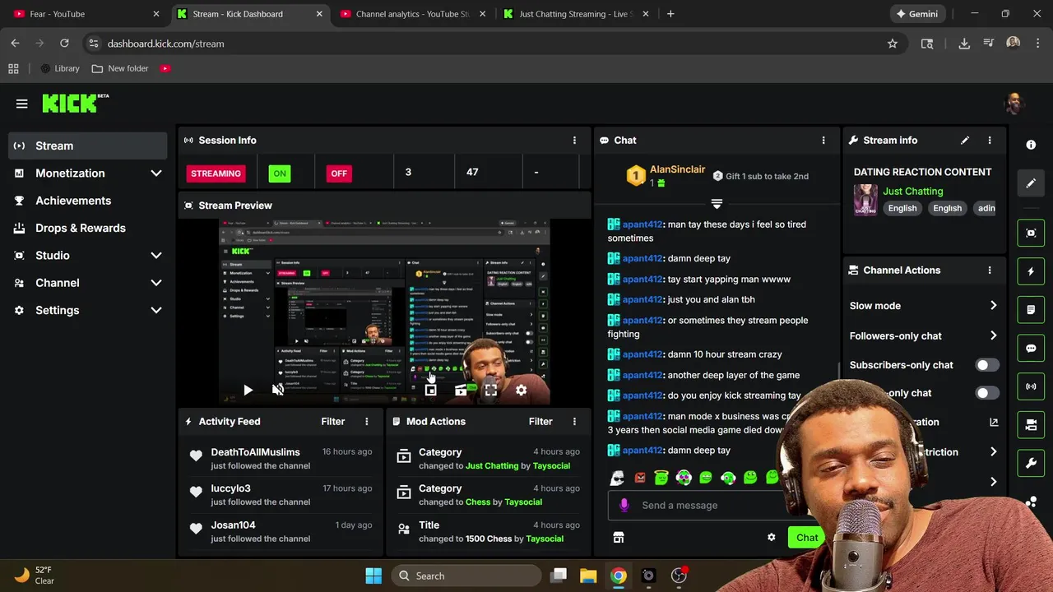
Task: Open chat settings gear near Chat button
Action: 771,538
